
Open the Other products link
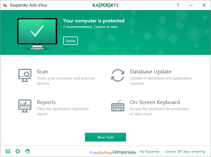123,152
